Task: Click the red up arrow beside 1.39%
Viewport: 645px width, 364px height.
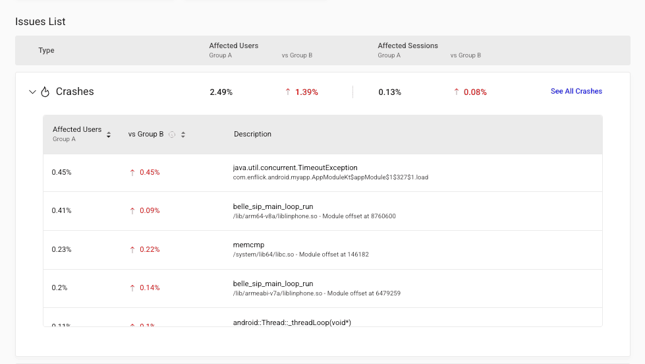Action: (x=288, y=92)
